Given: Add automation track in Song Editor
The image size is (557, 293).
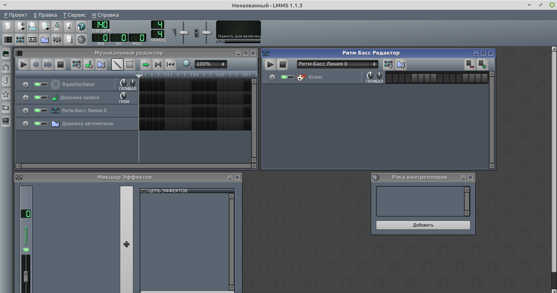Looking at the screenshot, I should tap(101, 64).
